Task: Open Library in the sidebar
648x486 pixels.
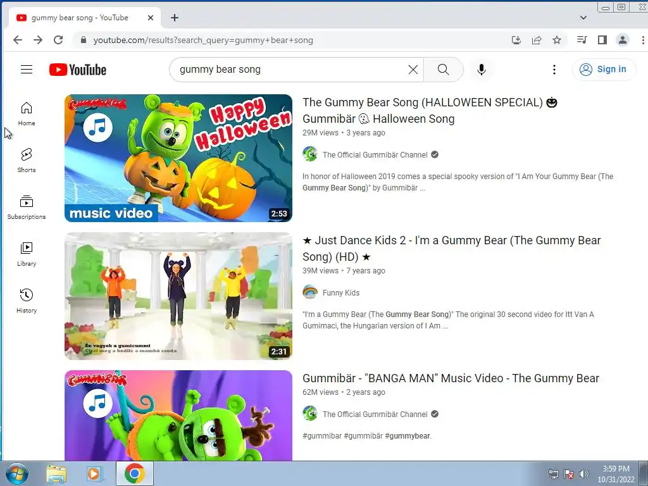Action: (x=27, y=254)
